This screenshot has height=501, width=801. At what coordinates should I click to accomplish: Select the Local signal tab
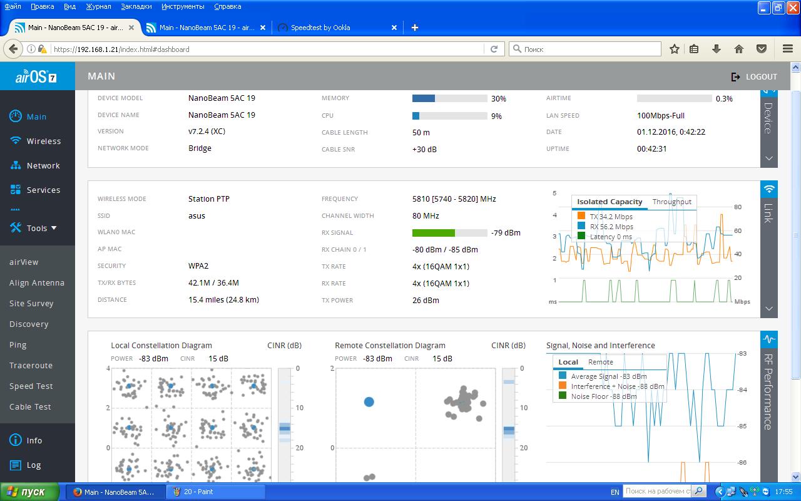(568, 362)
